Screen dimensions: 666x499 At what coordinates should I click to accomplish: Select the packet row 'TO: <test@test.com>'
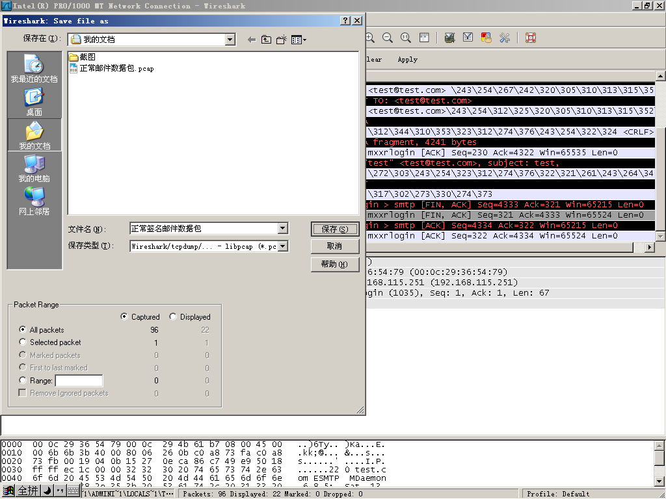511,101
